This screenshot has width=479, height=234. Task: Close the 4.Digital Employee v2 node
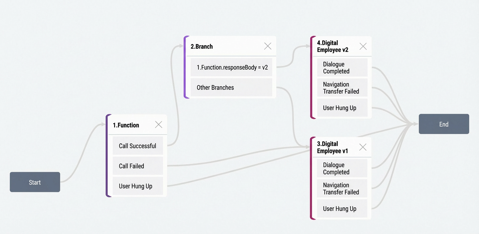pos(363,46)
